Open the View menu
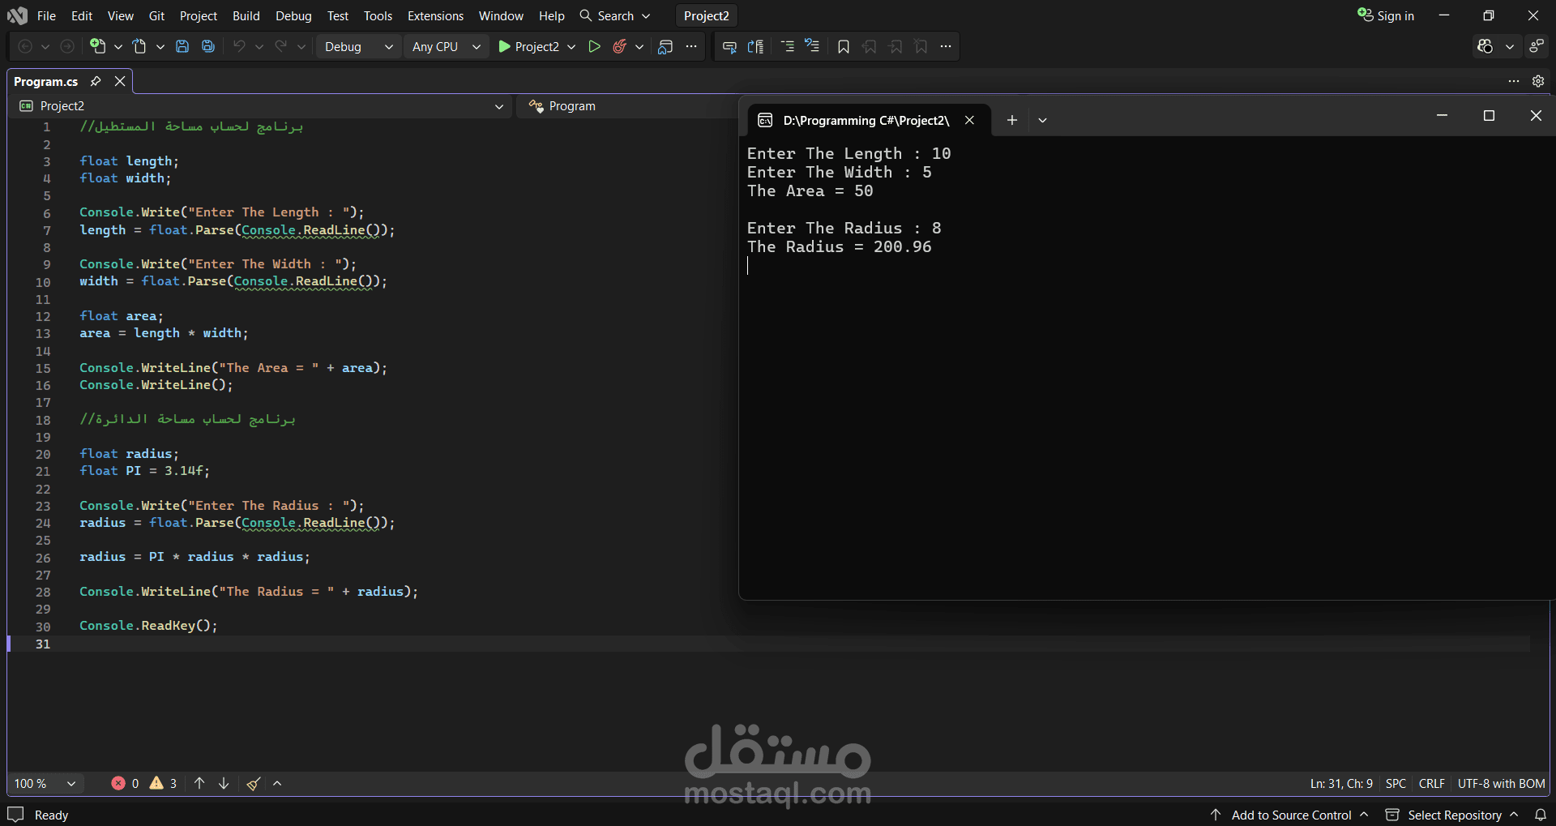The height and width of the screenshot is (826, 1556). coord(121,15)
